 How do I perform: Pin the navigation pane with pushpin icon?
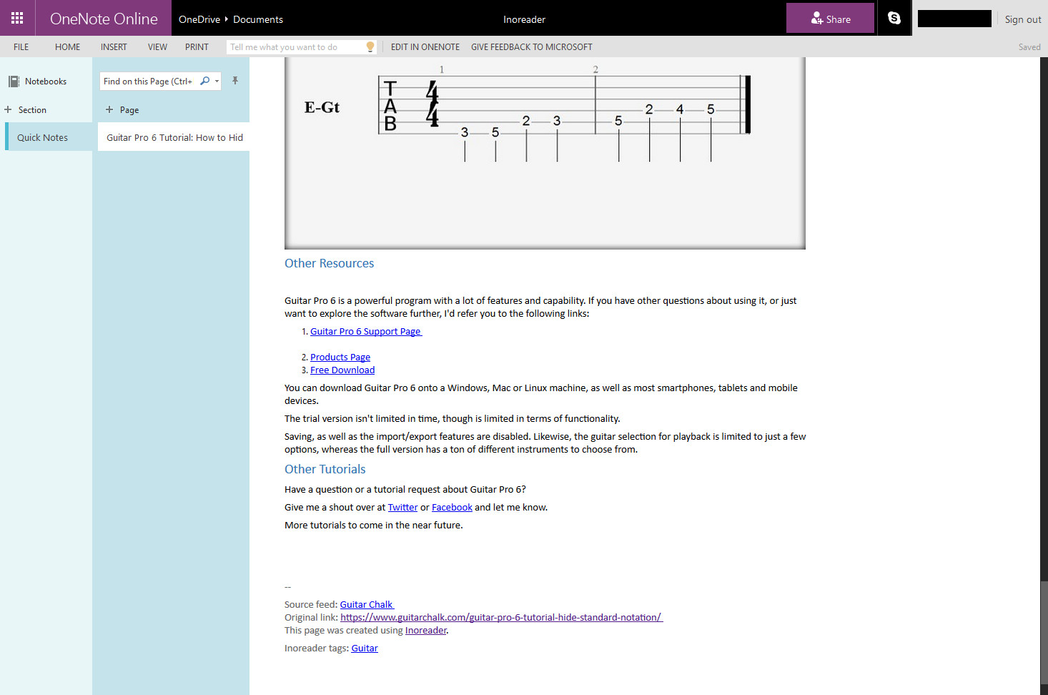[235, 81]
